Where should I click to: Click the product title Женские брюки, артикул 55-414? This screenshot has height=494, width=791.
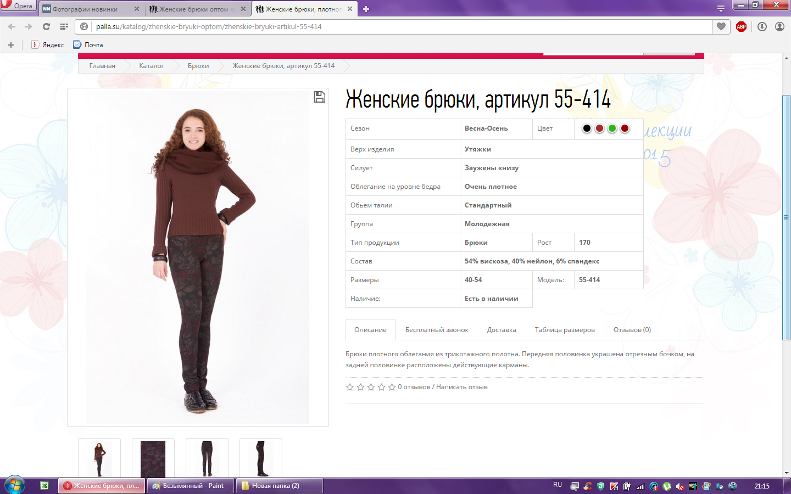point(478,100)
